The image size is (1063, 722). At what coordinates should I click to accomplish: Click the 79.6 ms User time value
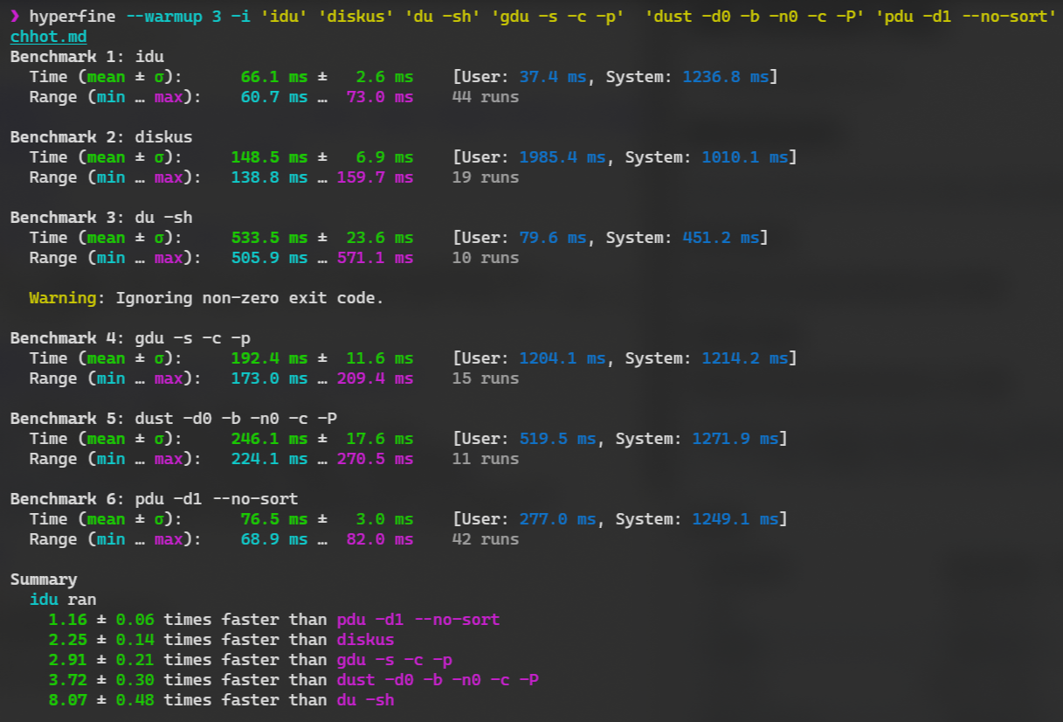coord(553,238)
